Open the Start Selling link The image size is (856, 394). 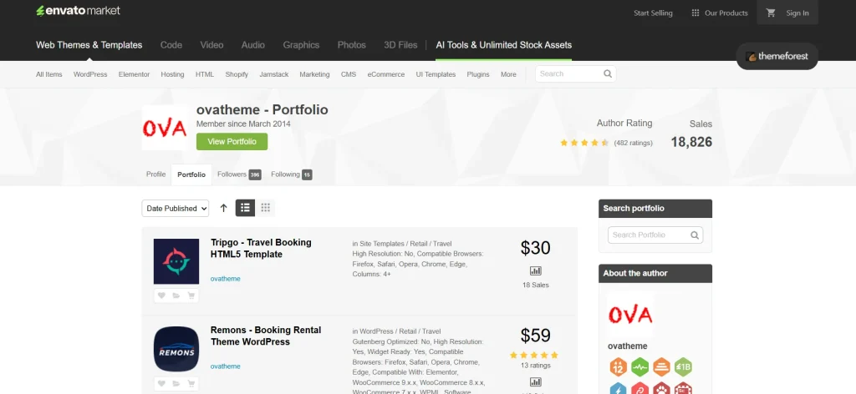tap(654, 13)
